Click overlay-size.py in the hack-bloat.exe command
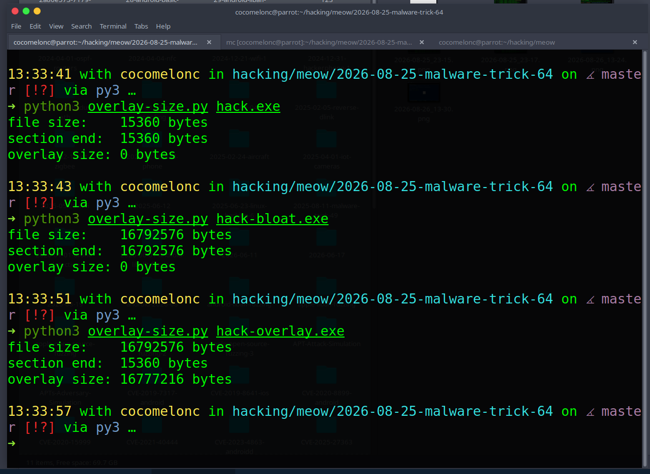Image resolution: width=650 pixels, height=474 pixels. point(148,219)
